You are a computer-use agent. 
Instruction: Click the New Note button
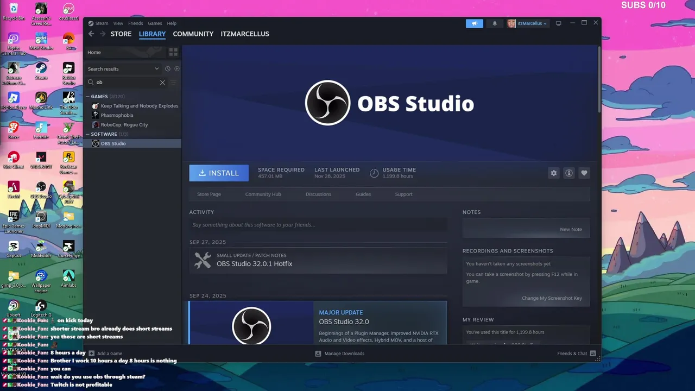tap(571, 230)
